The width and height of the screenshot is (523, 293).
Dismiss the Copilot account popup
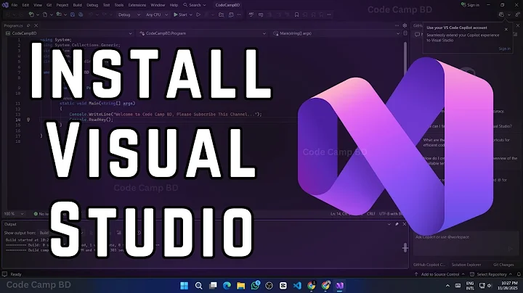506,29
